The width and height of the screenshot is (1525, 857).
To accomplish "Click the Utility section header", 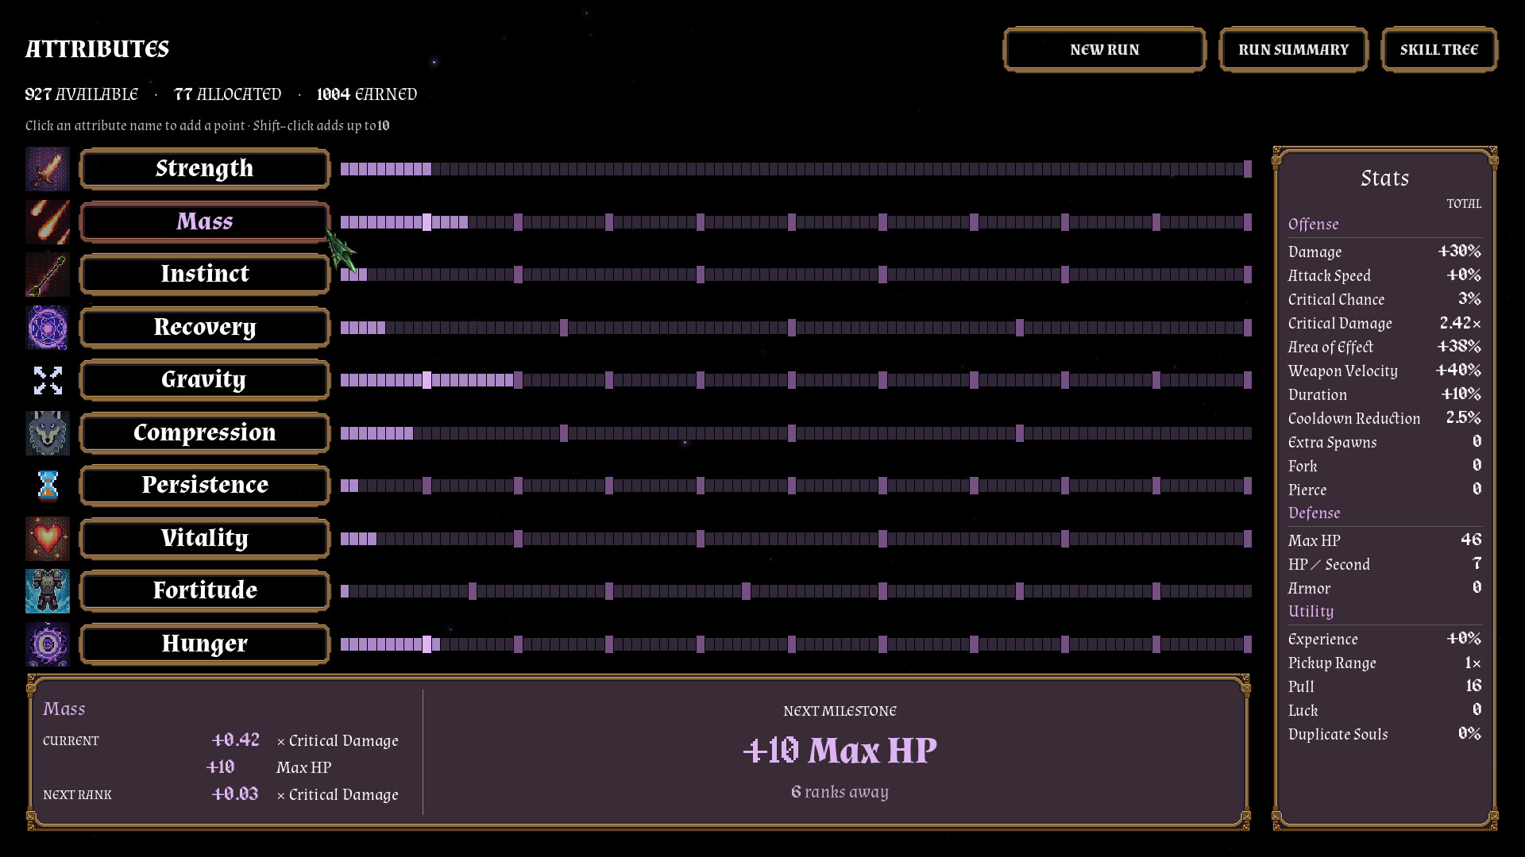I will (x=1311, y=612).
